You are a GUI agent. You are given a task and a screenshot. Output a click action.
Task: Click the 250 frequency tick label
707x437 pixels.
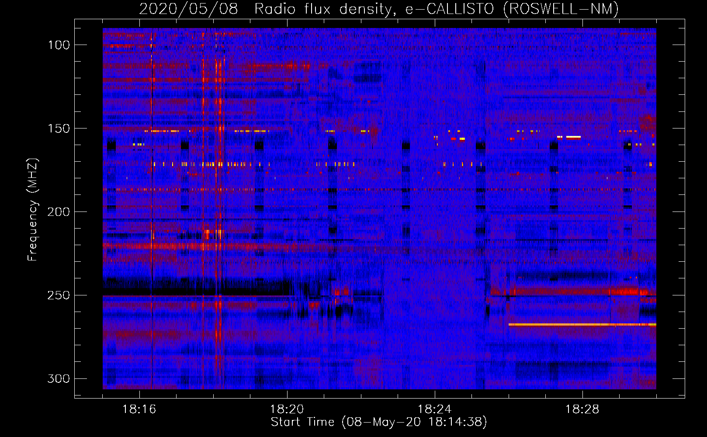pyautogui.click(x=59, y=295)
